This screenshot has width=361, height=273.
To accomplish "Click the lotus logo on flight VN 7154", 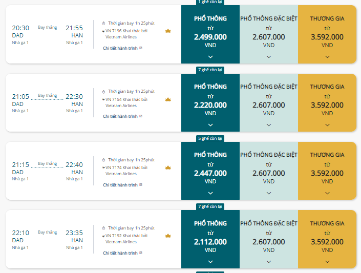I will [167, 99].
